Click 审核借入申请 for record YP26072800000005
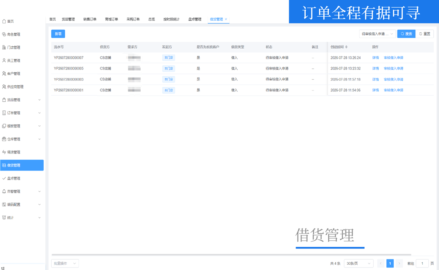Viewport: 439px width, 270px height. (393, 69)
